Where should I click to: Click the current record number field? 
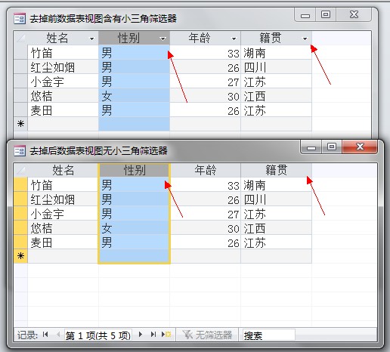(x=98, y=335)
